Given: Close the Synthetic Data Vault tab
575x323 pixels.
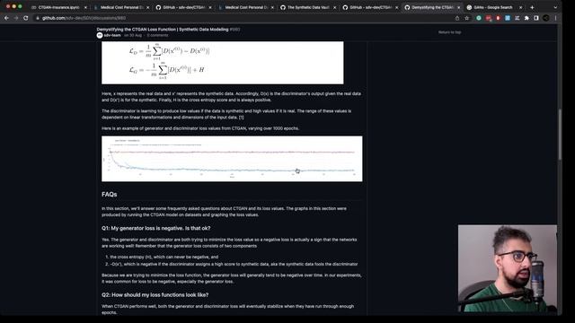Looking at the screenshot, I should pyautogui.click(x=334, y=7).
